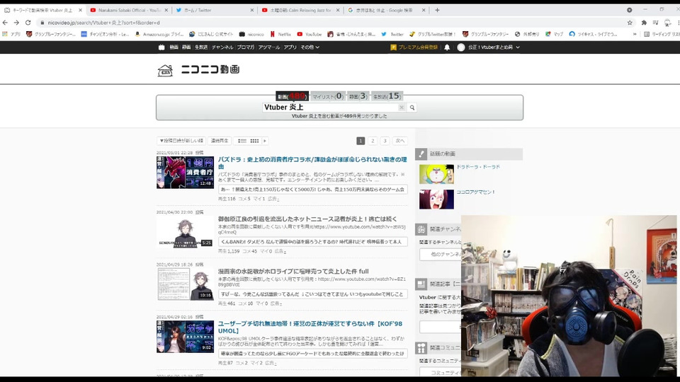Click the ドラドーラ trending video thumbnail
Viewport: 680px width, 382px height.
coord(436,174)
